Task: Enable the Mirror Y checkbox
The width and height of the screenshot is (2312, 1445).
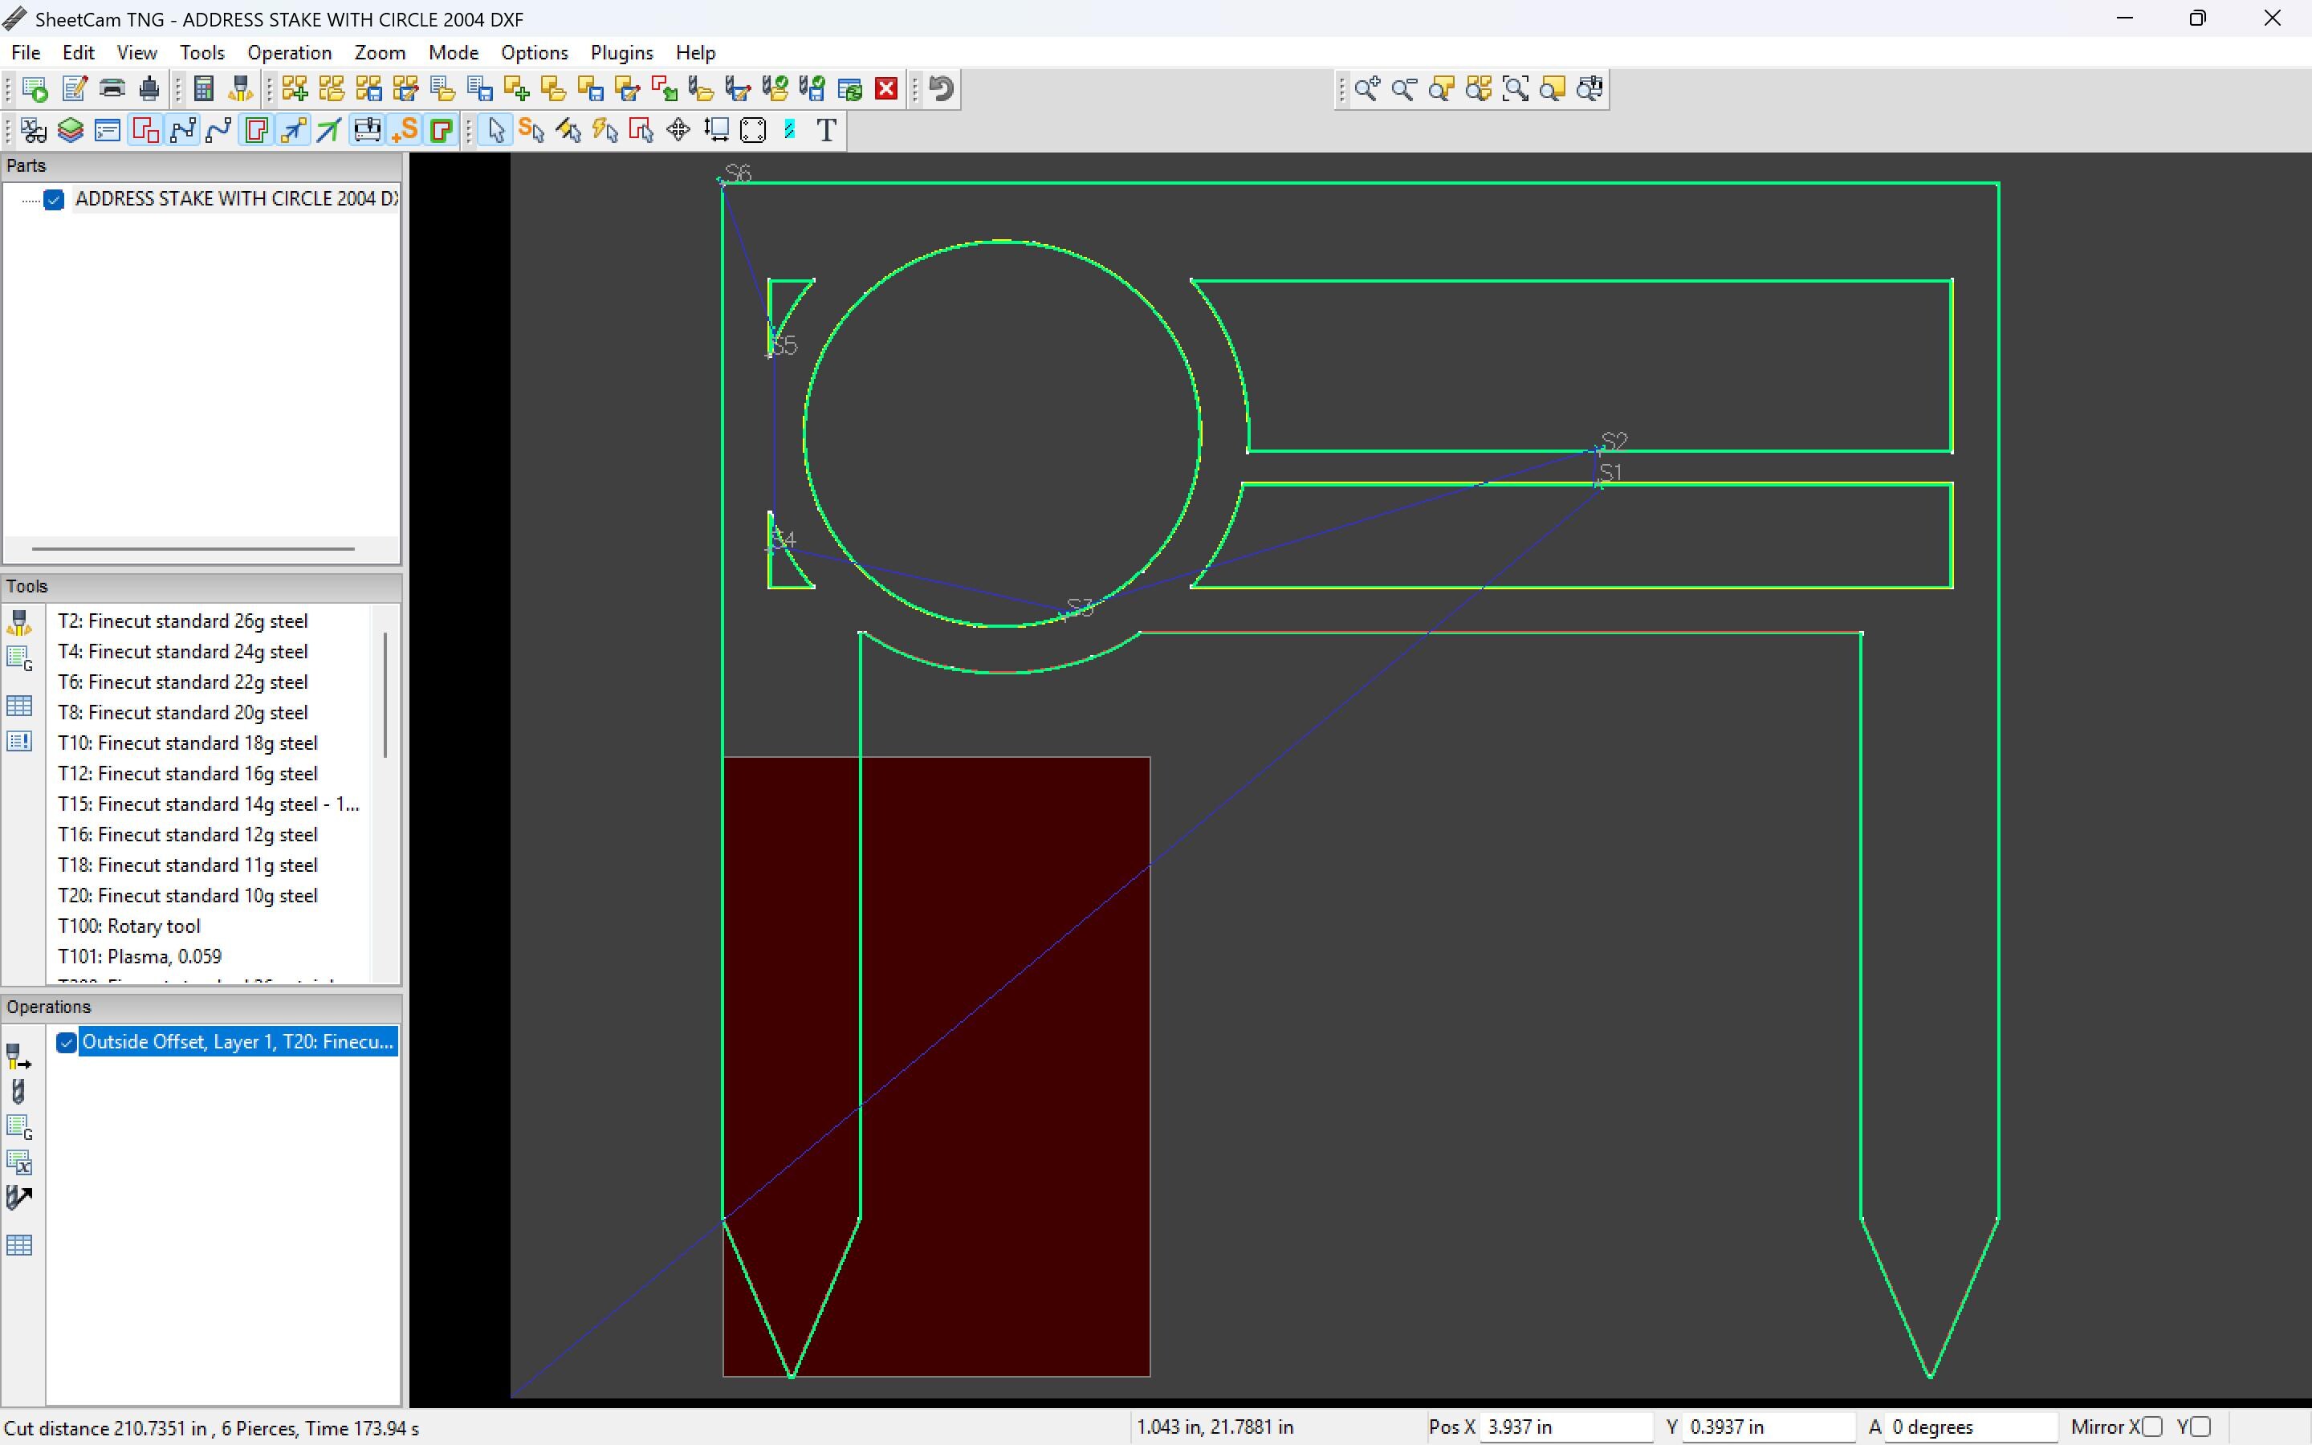Action: 2200,1427
